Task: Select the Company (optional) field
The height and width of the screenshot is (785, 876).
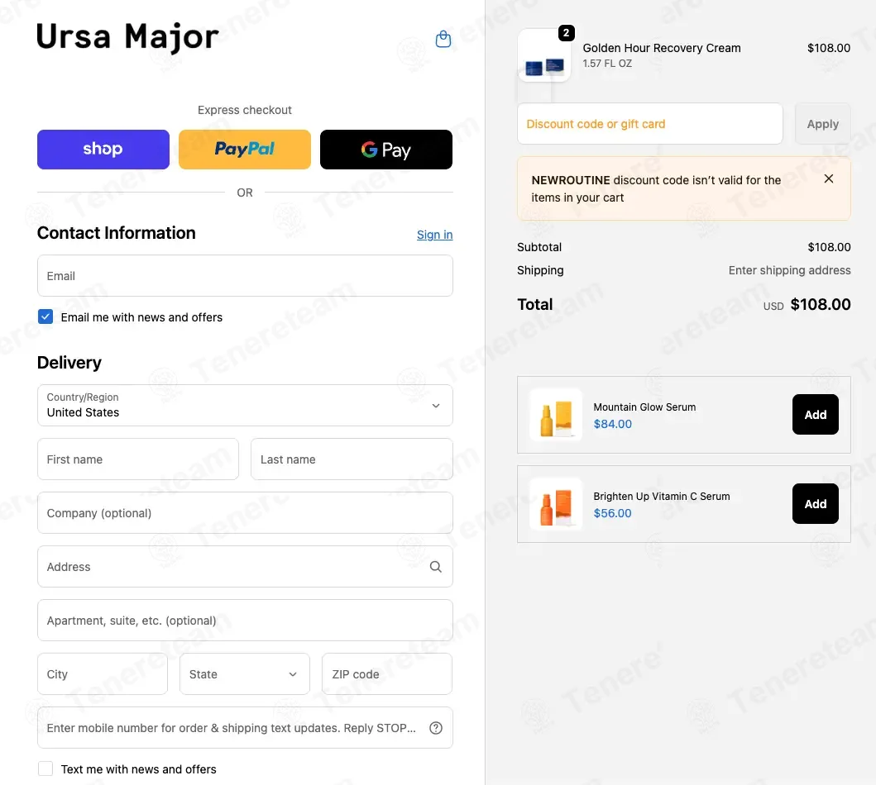Action: coord(245,513)
